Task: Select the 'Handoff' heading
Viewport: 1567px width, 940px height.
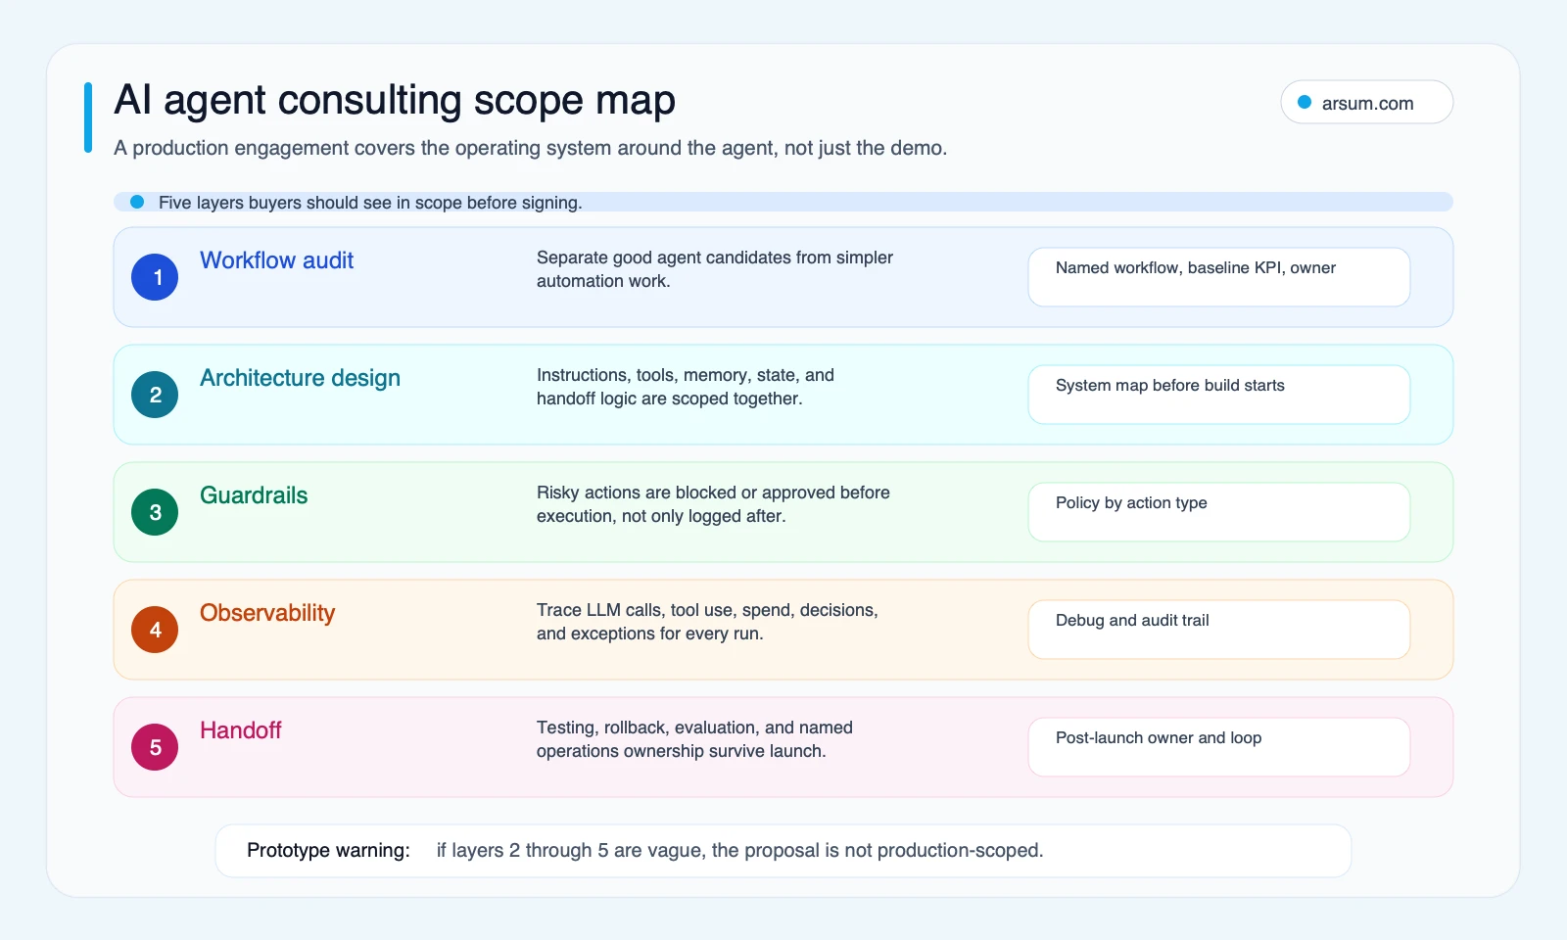Action: pos(240,730)
